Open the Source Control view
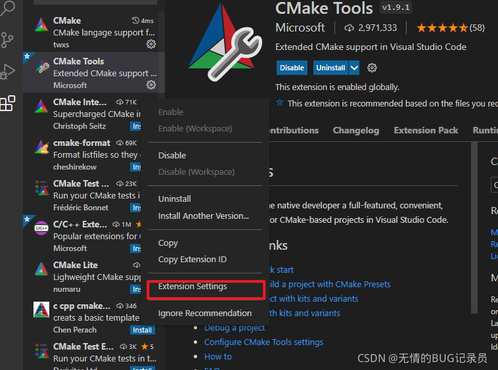Screen dimensions: 498x370 point(7,40)
